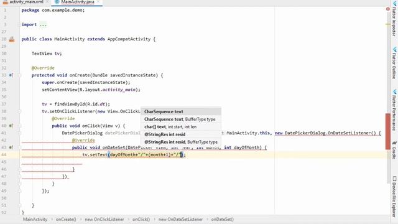398x224 pixels.
Task: Click the @Override annotation on line 32
Action: tap(43, 68)
